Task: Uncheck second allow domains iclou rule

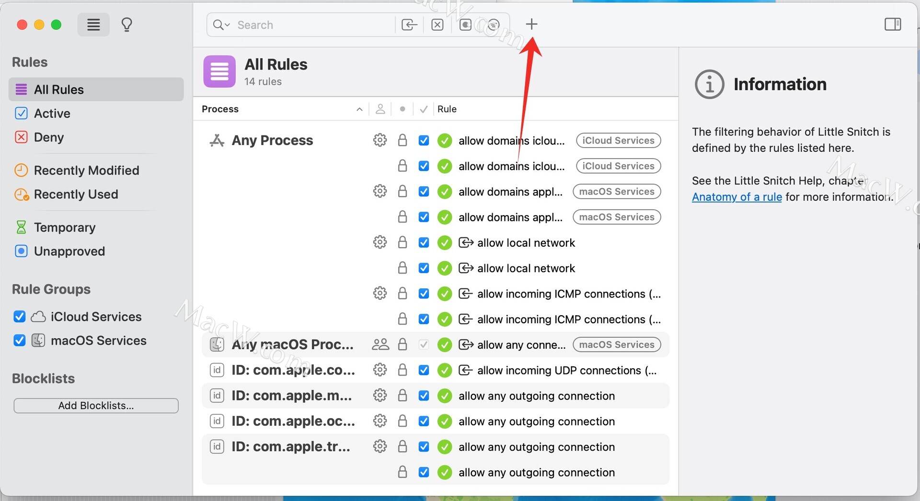Action: [x=424, y=166]
